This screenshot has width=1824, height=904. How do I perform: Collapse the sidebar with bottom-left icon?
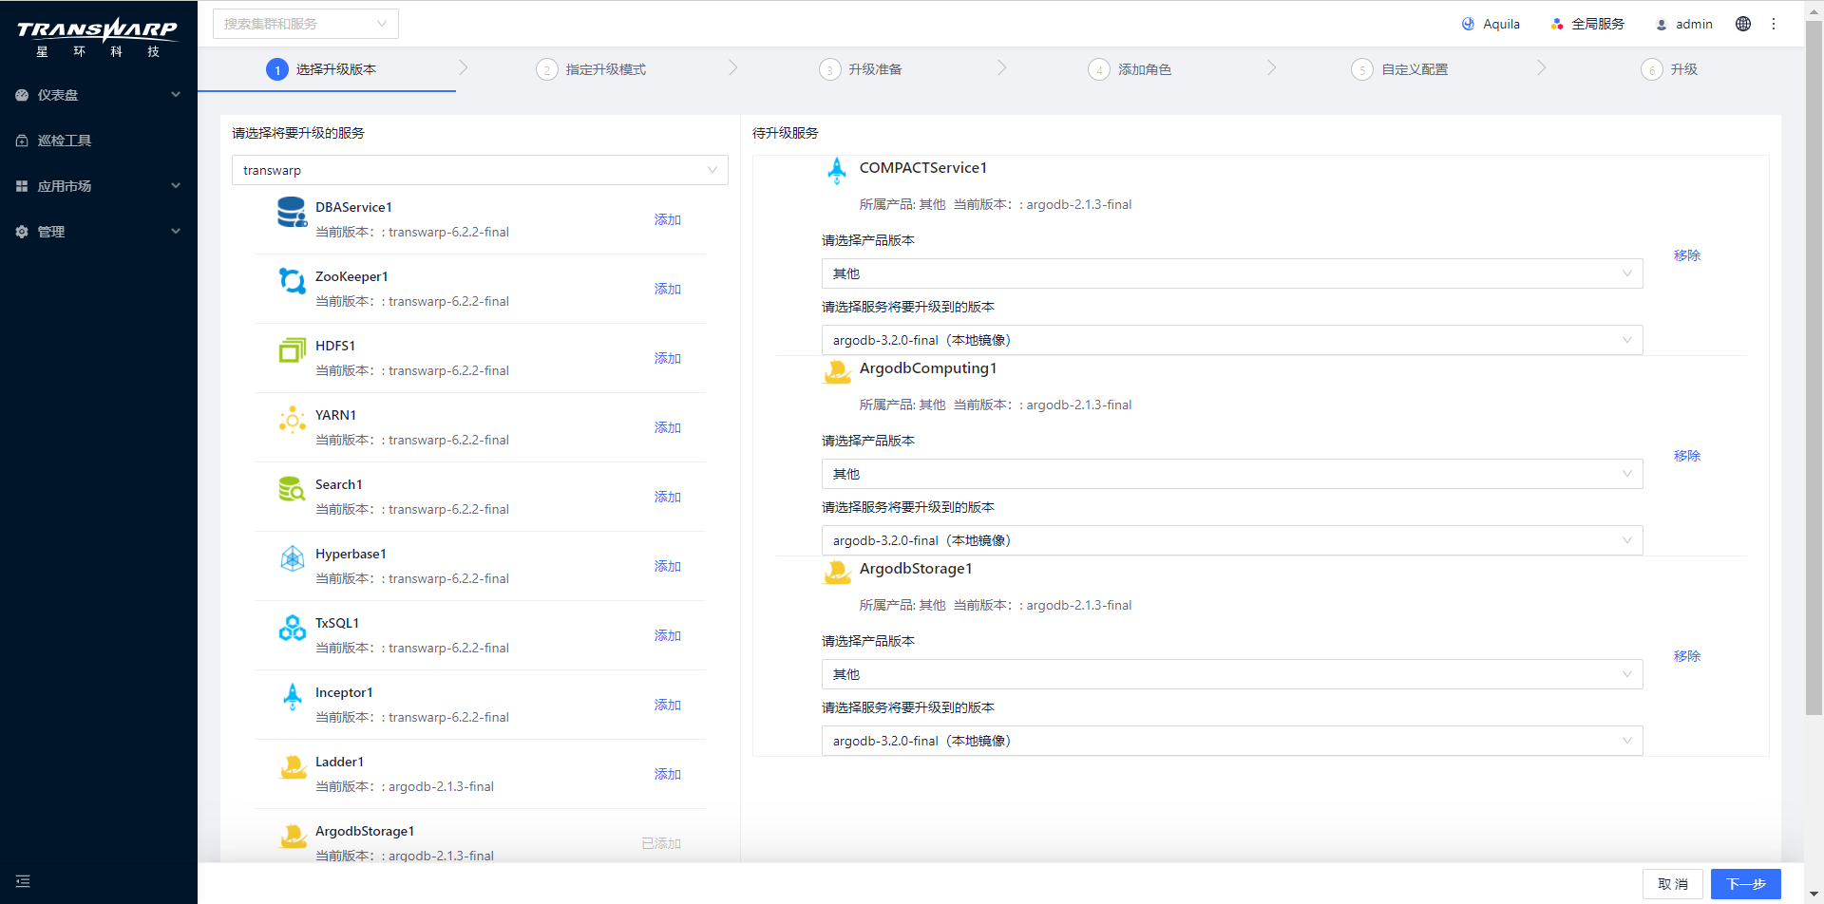(x=23, y=881)
